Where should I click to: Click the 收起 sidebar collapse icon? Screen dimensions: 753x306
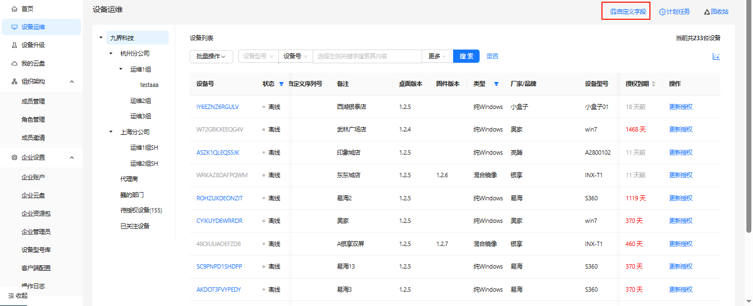pos(11,296)
